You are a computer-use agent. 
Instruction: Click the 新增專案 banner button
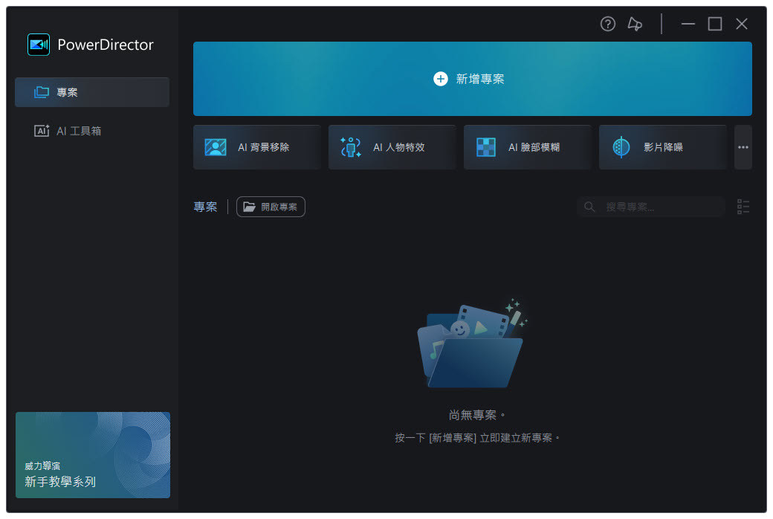[472, 79]
